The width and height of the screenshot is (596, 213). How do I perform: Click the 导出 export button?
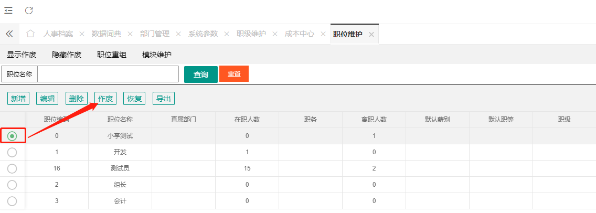click(x=164, y=99)
